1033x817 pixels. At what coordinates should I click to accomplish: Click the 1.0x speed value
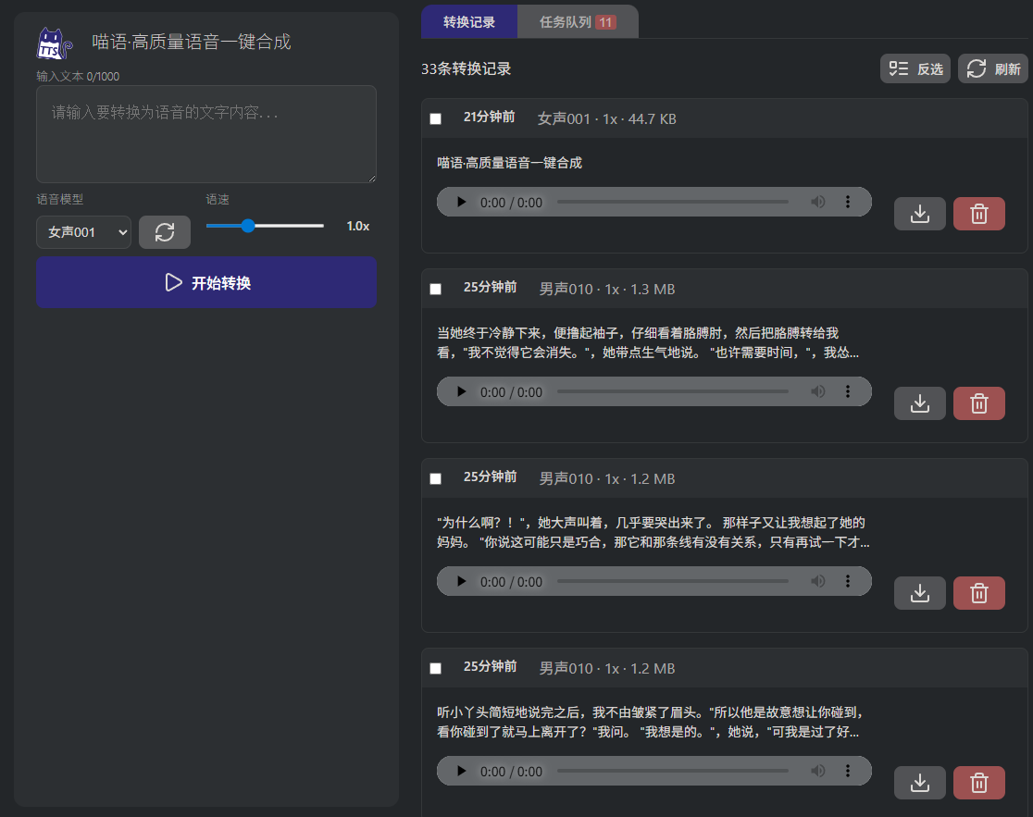click(357, 226)
